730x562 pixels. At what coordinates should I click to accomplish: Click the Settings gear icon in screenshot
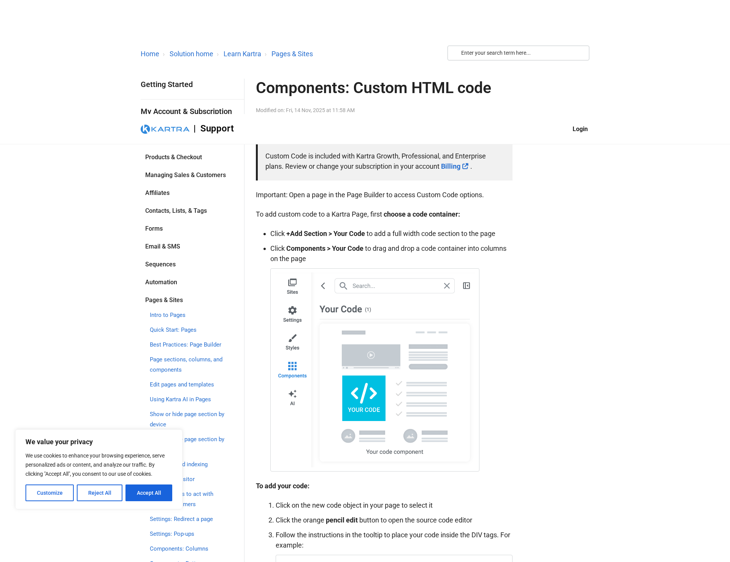292,310
